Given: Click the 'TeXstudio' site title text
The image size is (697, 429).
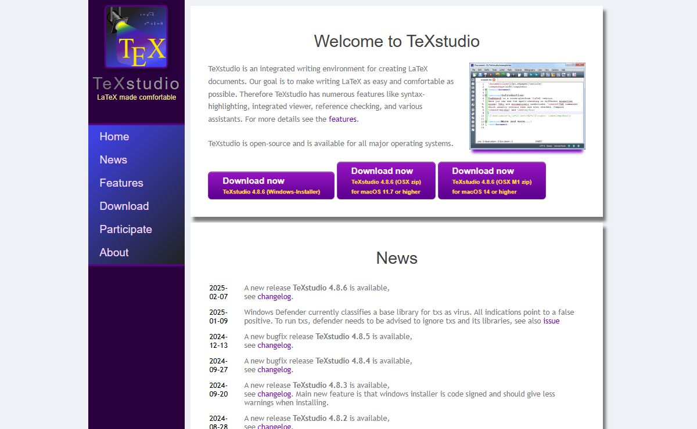Looking at the screenshot, I should (136, 83).
